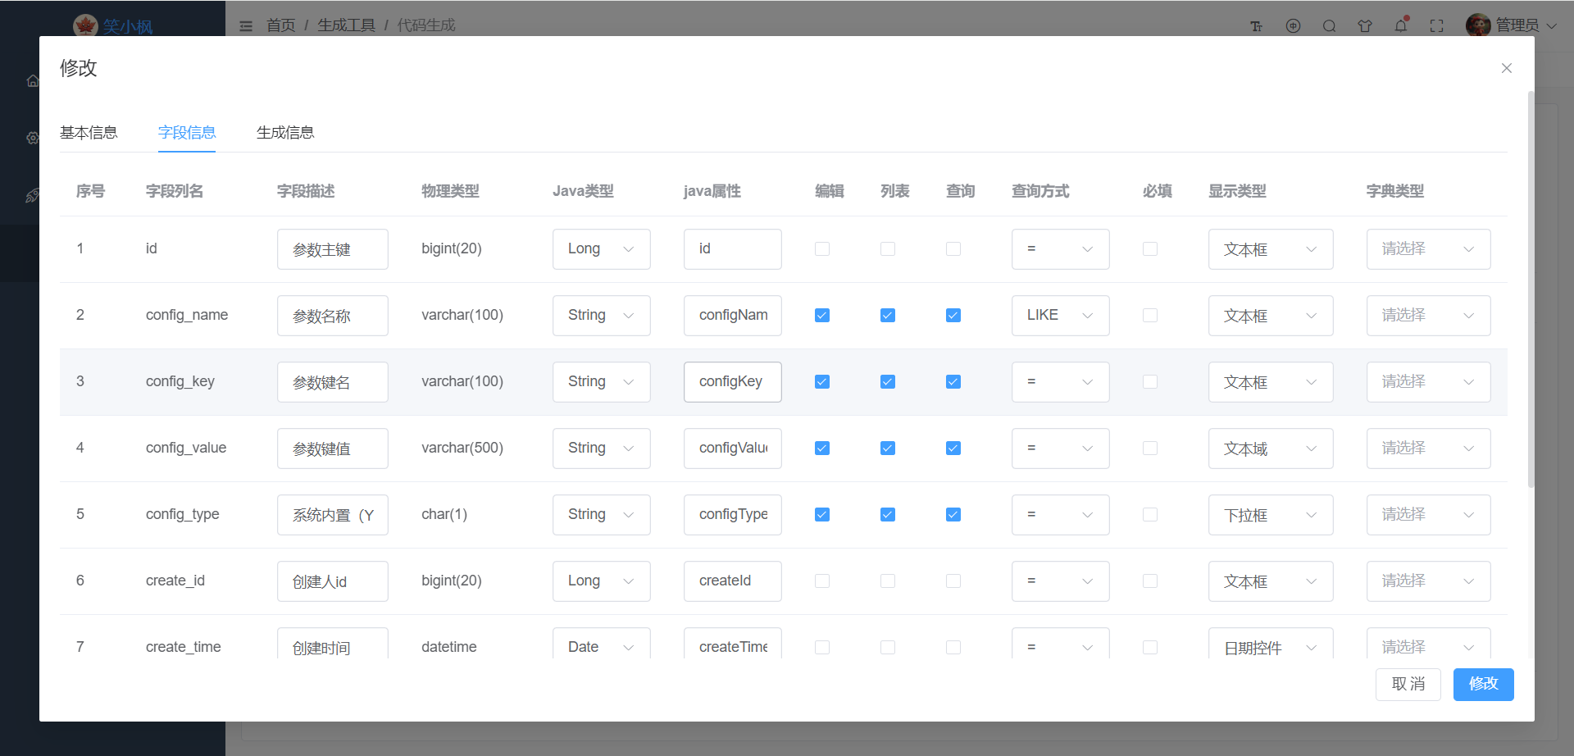Edit java属性 field configKey

click(732, 382)
